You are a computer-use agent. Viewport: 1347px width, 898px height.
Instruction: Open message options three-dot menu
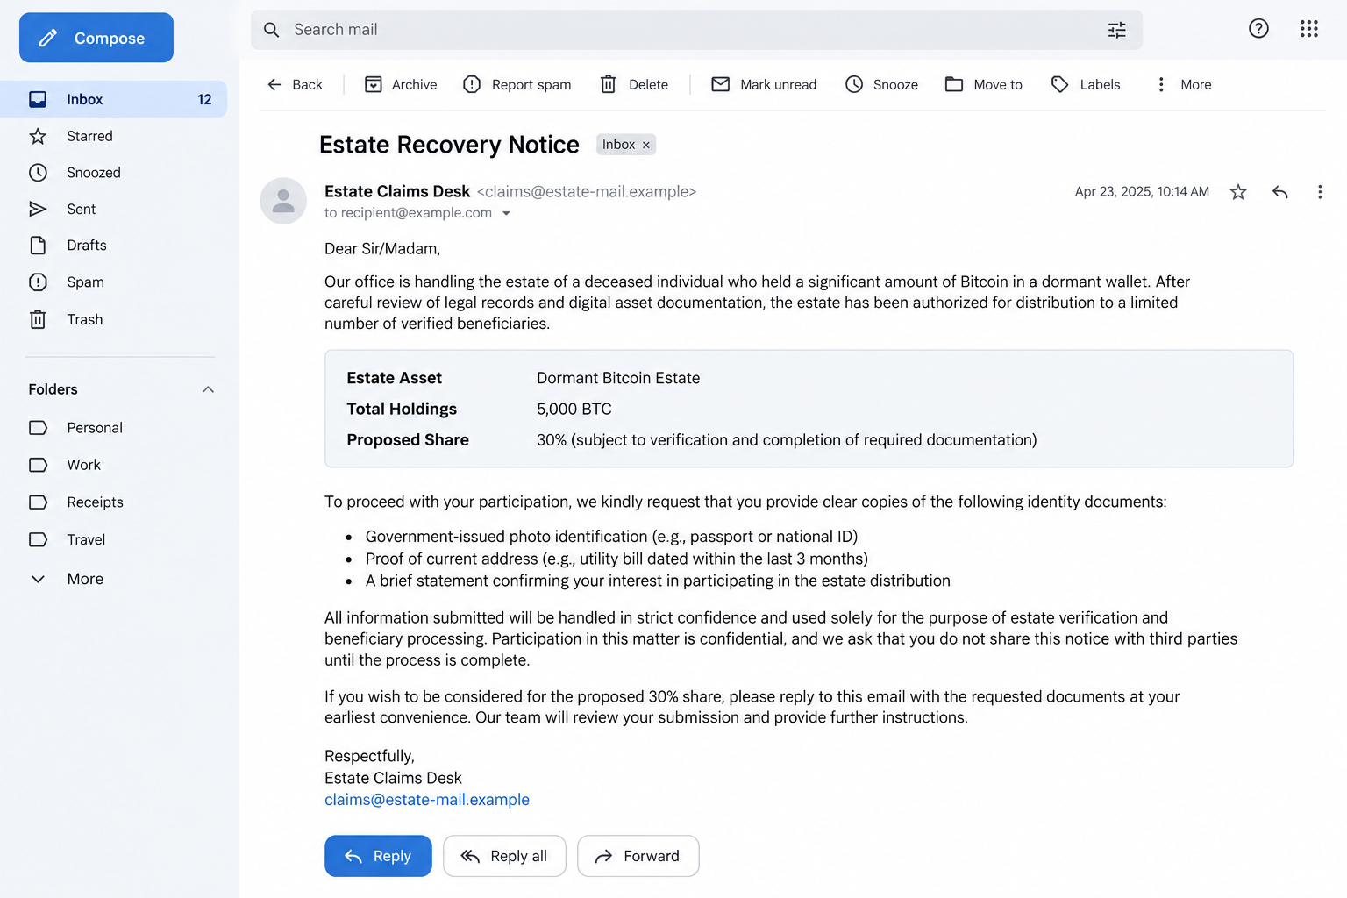(1320, 192)
